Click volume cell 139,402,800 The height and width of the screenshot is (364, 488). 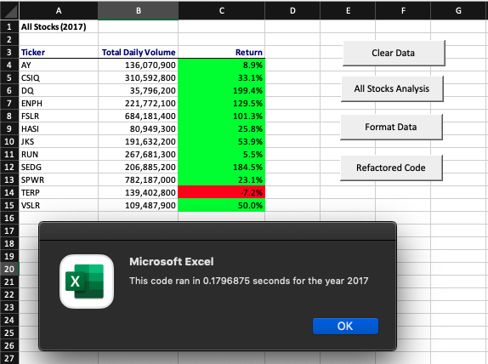139,193
